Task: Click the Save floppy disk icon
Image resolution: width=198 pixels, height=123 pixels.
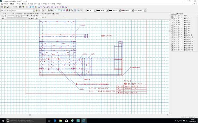Action: [x=8, y=7]
